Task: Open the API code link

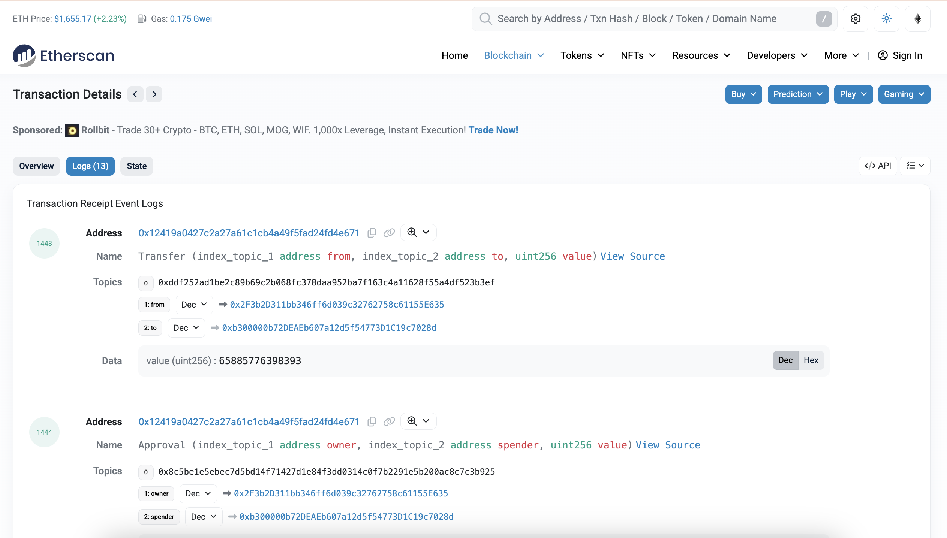Action: pyautogui.click(x=878, y=166)
